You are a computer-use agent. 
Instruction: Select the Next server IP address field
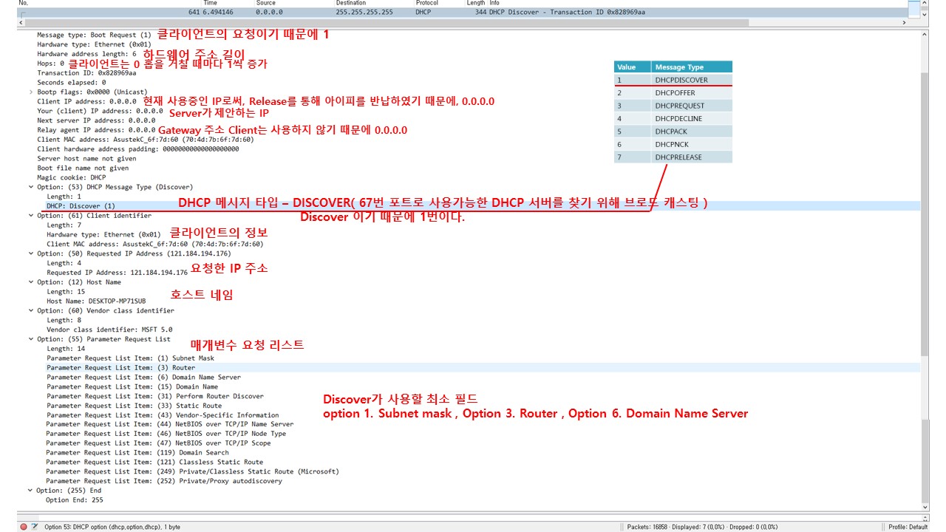point(96,120)
